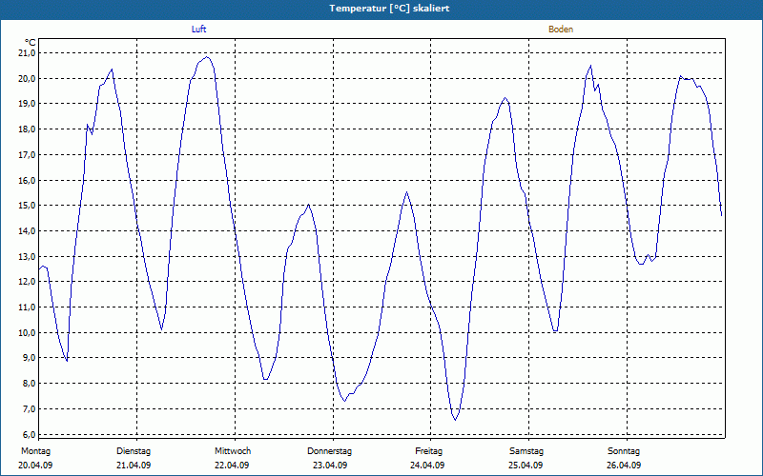The image size is (763, 476).
Task: Click the 18,0 y-axis value
Action: [29, 129]
